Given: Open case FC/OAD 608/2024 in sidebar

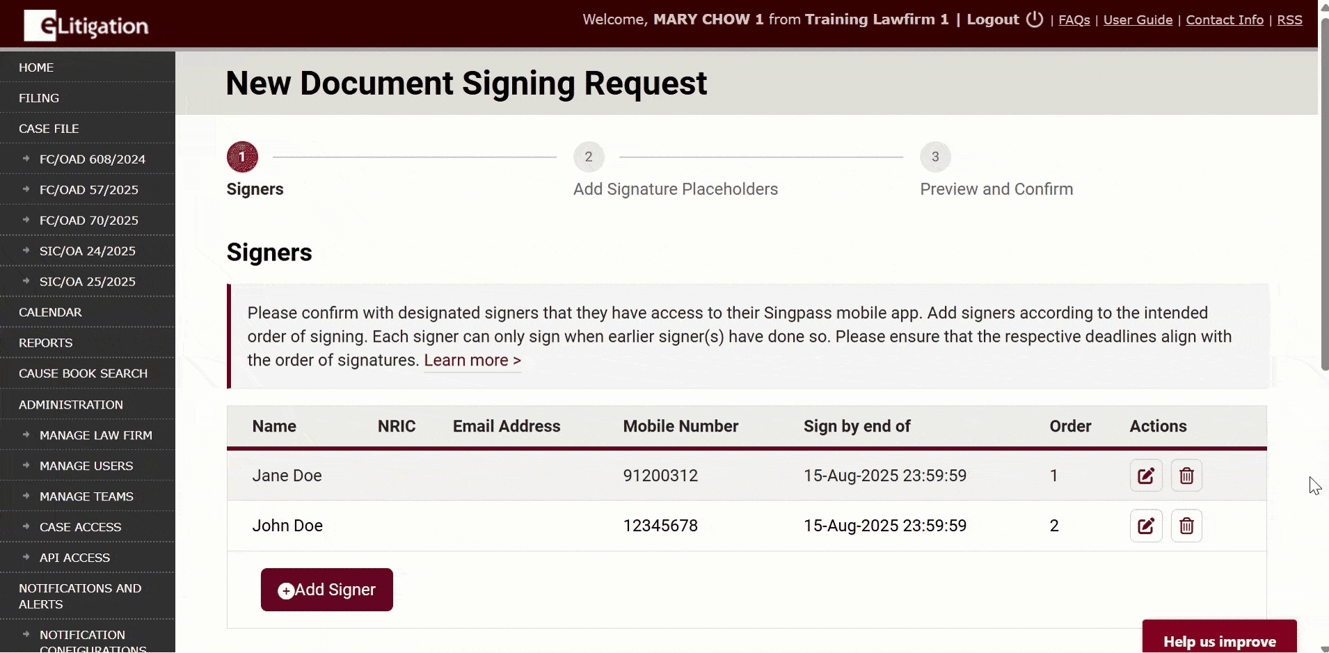Looking at the screenshot, I should click(92, 159).
